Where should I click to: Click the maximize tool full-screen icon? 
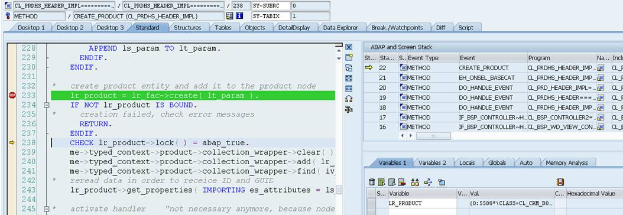349,78
